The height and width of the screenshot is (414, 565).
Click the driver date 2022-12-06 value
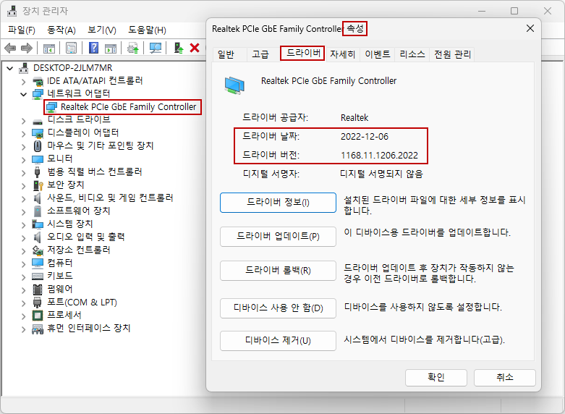pos(365,137)
